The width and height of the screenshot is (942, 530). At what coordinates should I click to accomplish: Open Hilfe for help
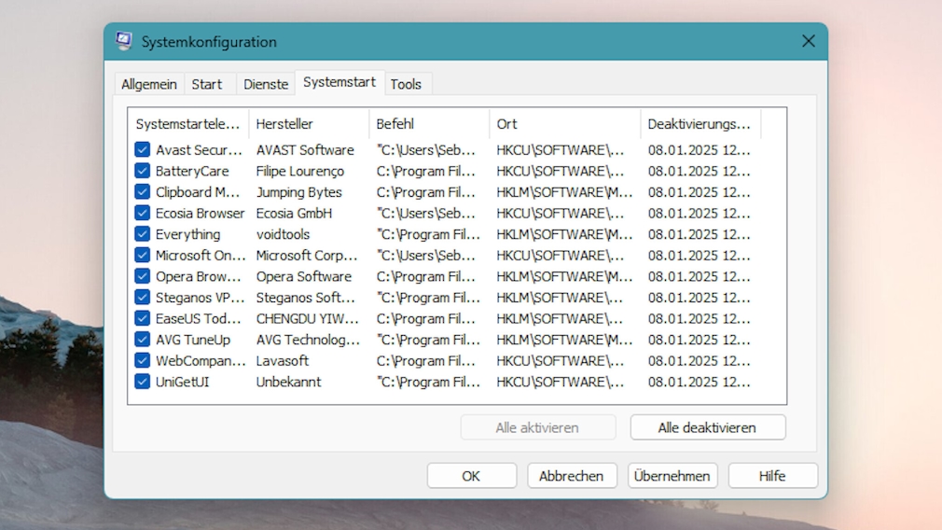click(x=772, y=476)
